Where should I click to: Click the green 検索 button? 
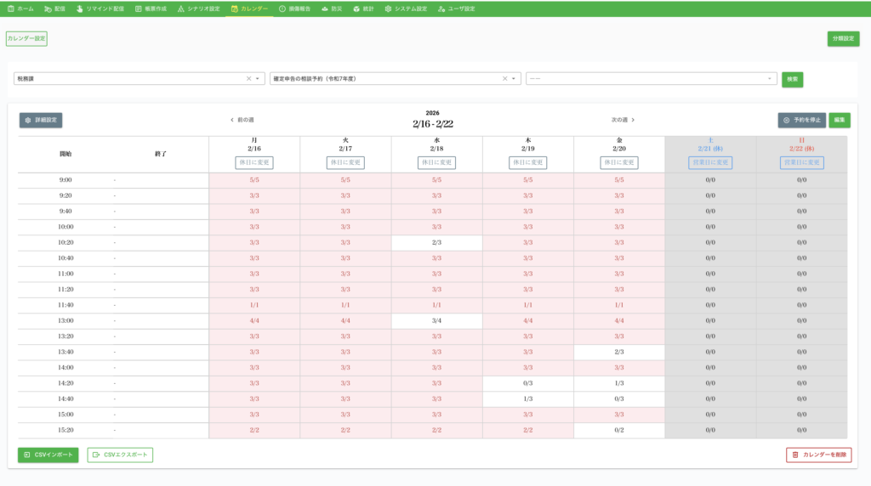(792, 79)
